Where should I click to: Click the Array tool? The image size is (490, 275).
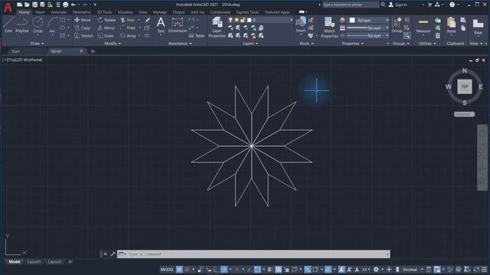[x=128, y=36]
